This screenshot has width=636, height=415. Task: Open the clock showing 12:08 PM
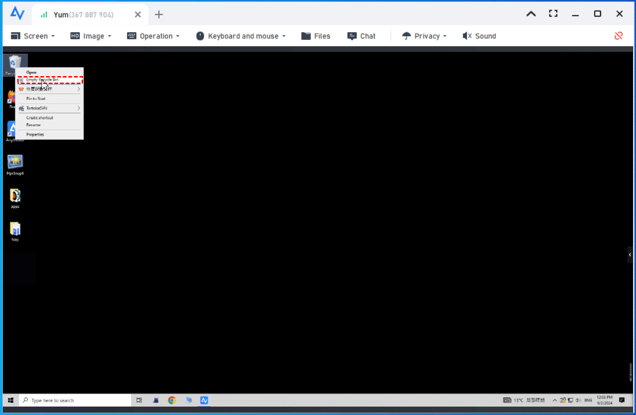click(604, 400)
